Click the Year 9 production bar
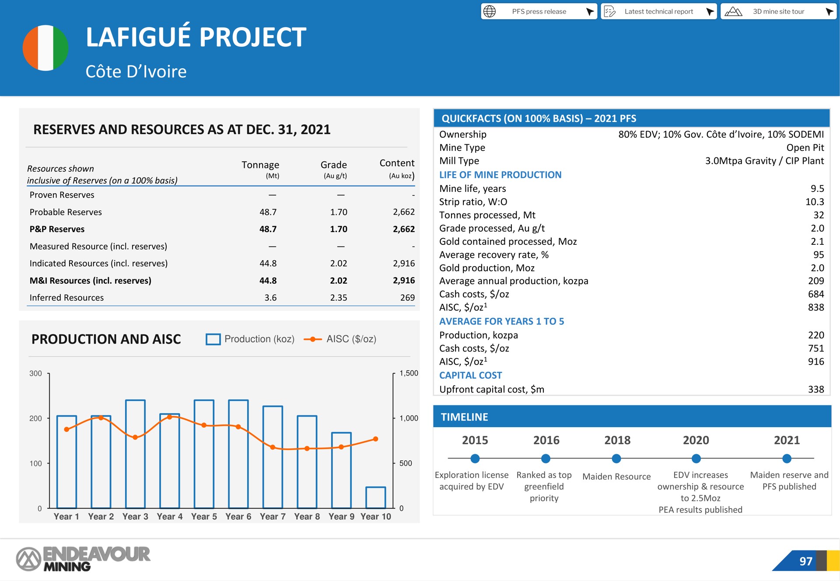 coord(341,470)
